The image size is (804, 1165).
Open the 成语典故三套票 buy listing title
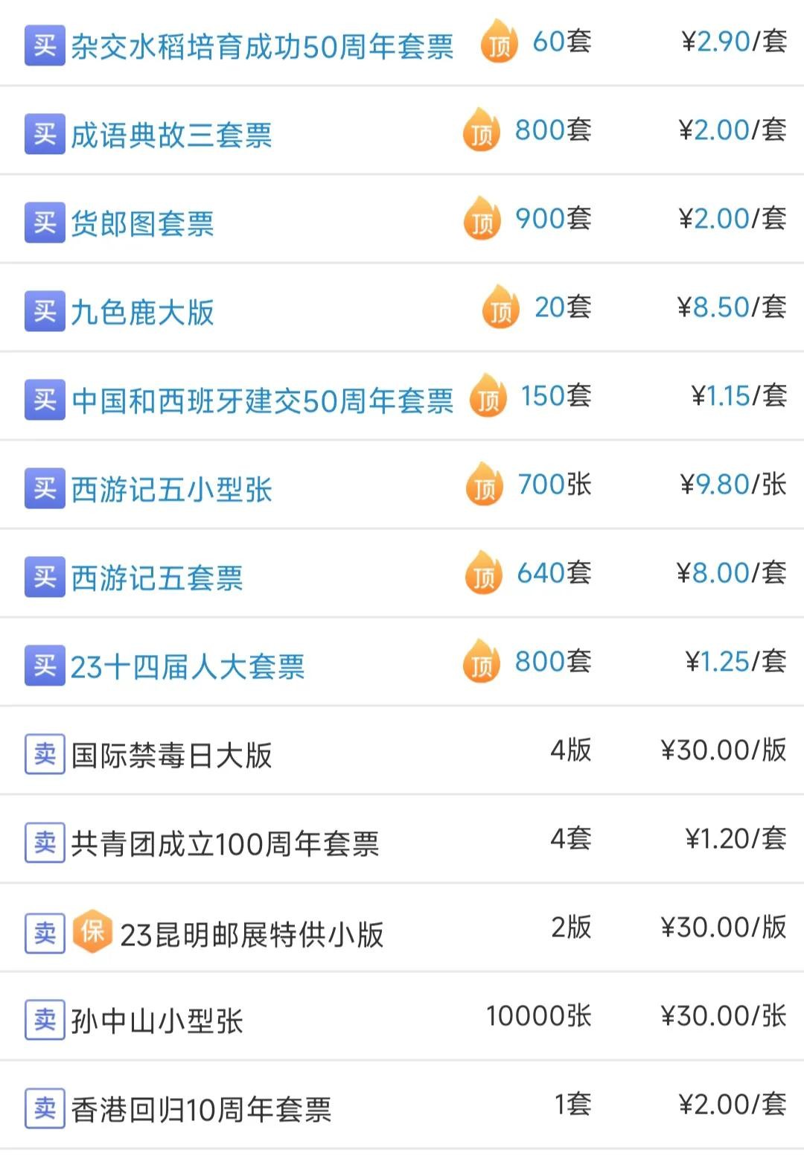[171, 135]
